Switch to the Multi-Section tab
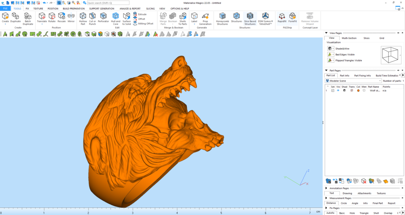The height and width of the screenshot is (215, 405). tap(349, 38)
